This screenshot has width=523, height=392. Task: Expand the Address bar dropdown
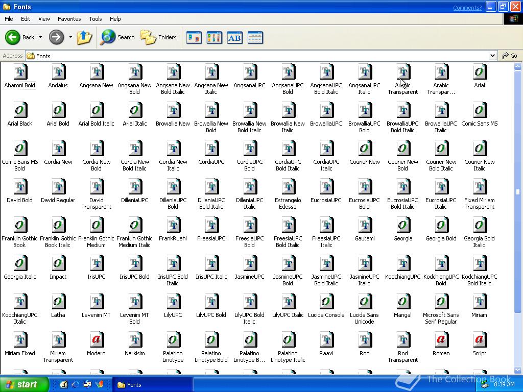492,56
